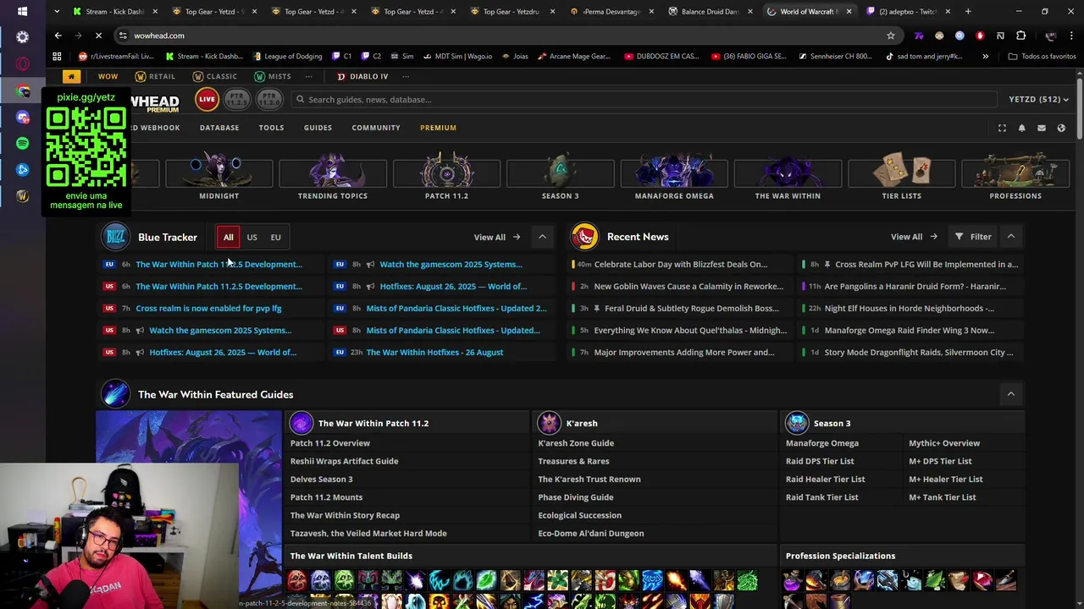Switch to Balance Druid browser tab

click(x=710, y=11)
